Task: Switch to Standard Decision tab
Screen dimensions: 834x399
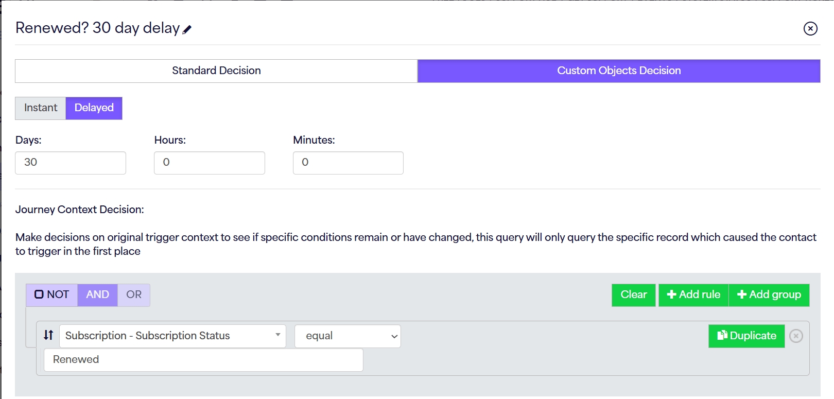Action: pyautogui.click(x=216, y=71)
